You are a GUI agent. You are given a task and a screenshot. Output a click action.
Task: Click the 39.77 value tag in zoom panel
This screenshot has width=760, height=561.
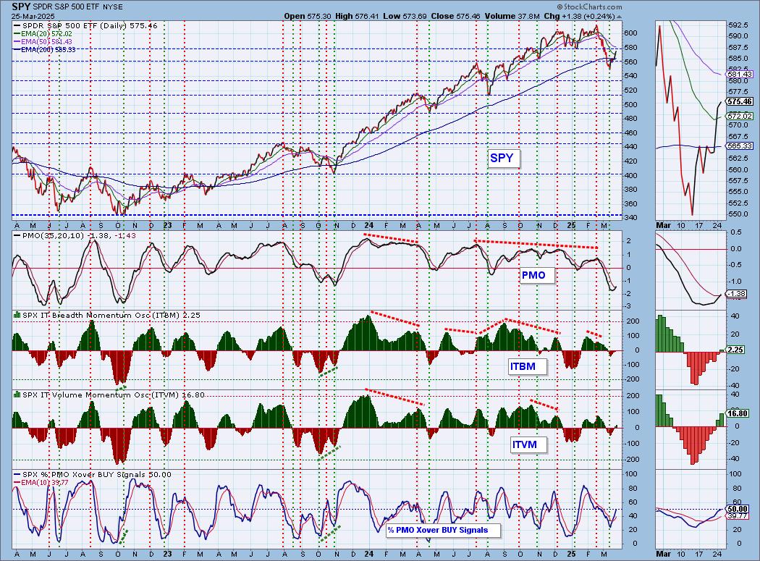coord(738,516)
